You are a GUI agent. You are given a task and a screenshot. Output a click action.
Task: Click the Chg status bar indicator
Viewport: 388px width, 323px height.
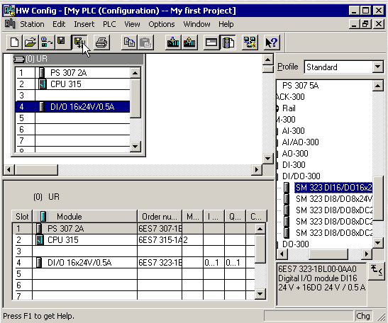tap(363, 316)
